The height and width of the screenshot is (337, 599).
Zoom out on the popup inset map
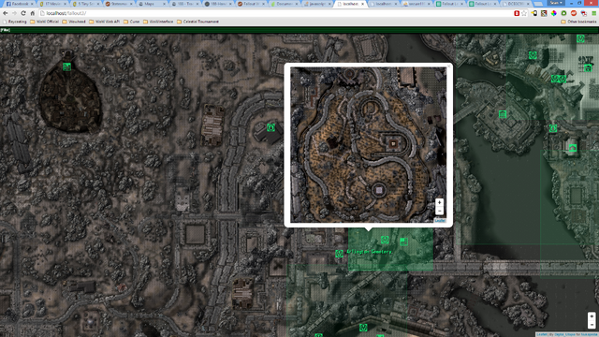click(x=439, y=211)
